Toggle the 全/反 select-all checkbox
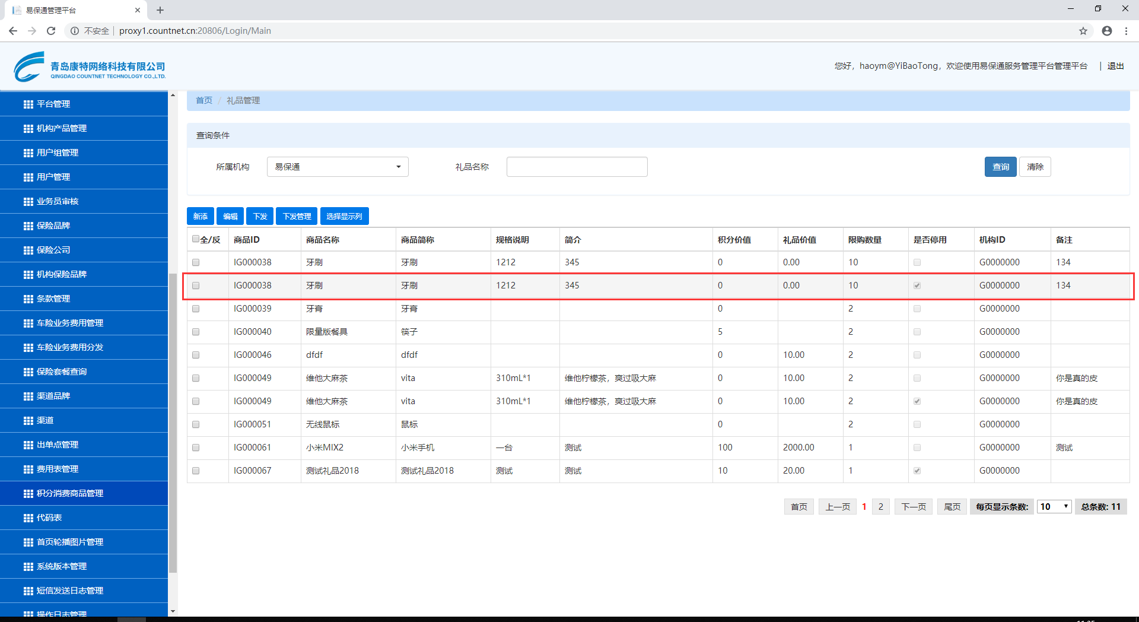This screenshot has height=622, width=1139. pos(196,239)
